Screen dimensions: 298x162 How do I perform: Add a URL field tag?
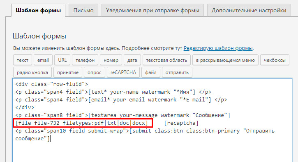[62, 60]
